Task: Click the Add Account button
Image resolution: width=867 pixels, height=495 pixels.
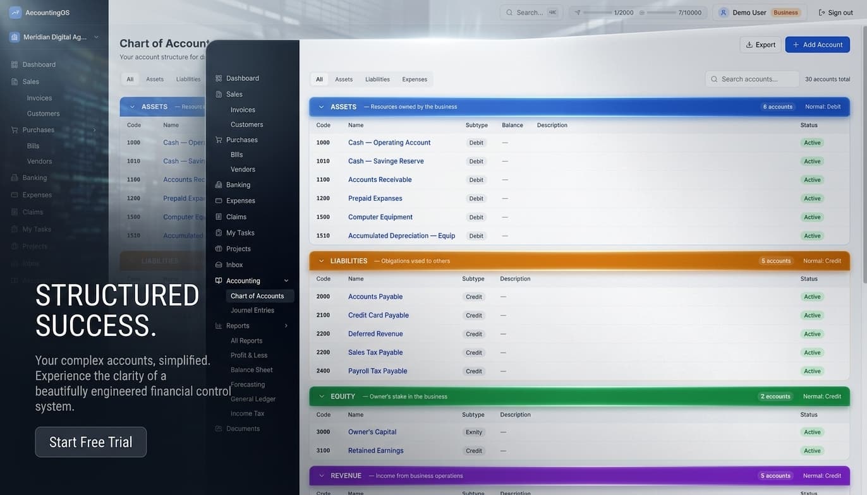Action: click(817, 45)
